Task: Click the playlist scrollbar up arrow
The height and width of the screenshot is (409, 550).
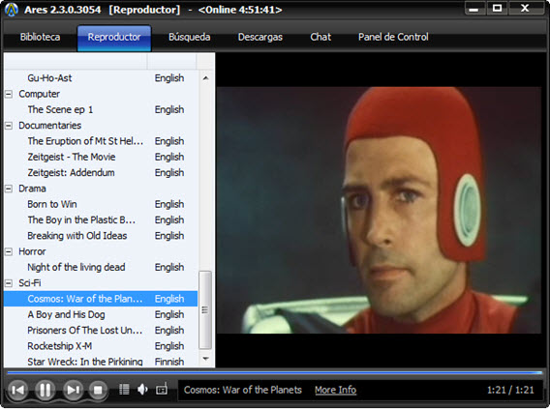Action: tap(206, 78)
